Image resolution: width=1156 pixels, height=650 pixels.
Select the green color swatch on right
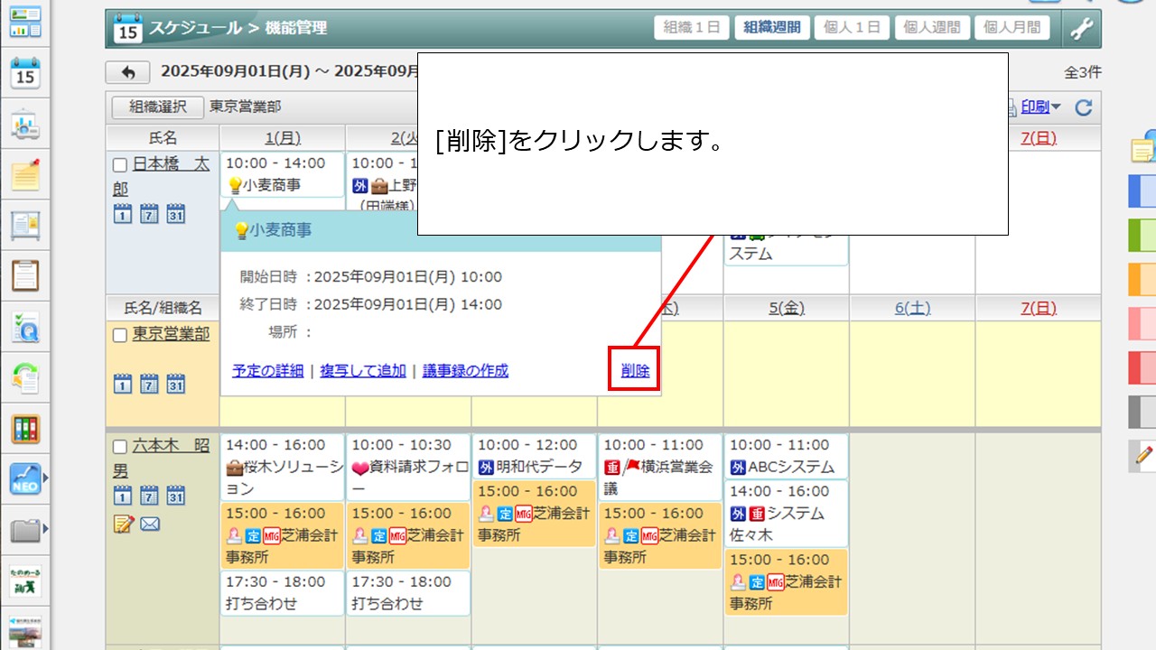pyautogui.click(x=1142, y=235)
